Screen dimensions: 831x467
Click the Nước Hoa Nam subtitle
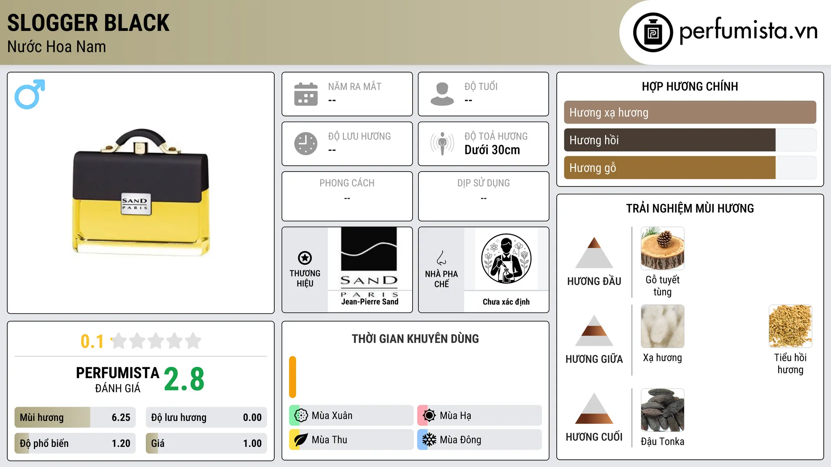click(x=57, y=47)
